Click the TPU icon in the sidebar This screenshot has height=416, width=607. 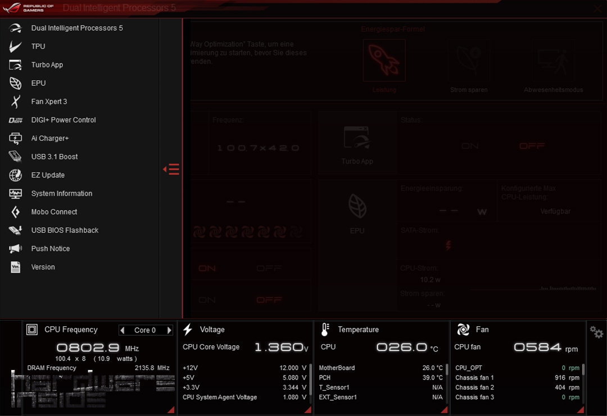(x=16, y=47)
